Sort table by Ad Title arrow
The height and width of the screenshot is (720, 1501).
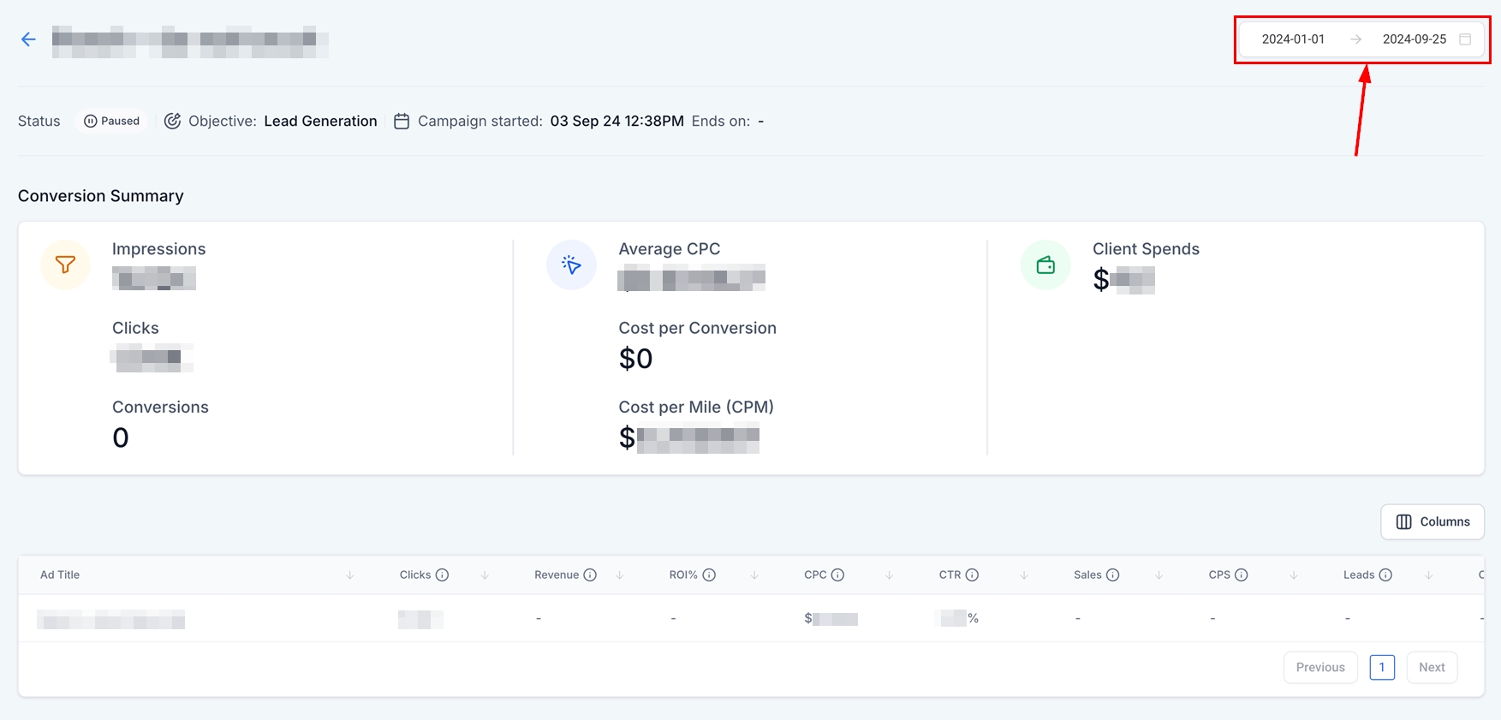pos(349,575)
